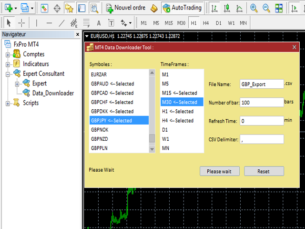Toggle GBPCAD symbol selection
The width and height of the screenshot is (305, 229).
[119, 93]
